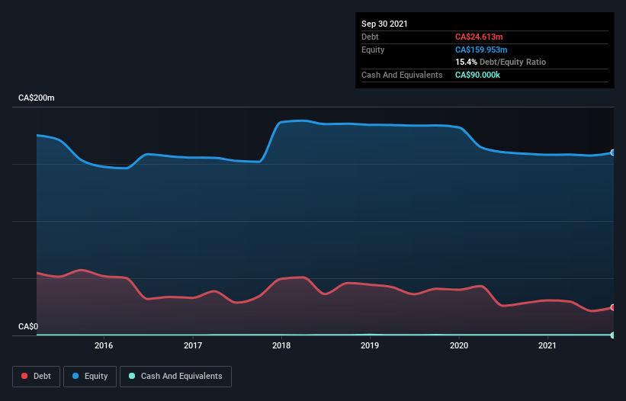Click the 15.4% Debt/Equity Ratio text

pyautogui.click(x=501, y=62)
